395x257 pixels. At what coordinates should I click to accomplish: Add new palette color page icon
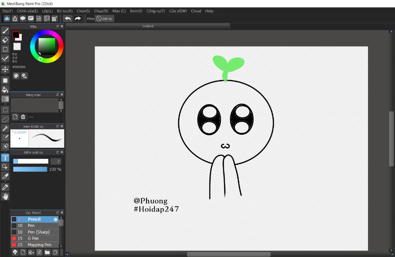click(15, 117)
